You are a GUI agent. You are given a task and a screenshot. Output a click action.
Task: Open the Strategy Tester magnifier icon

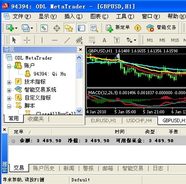94,28
